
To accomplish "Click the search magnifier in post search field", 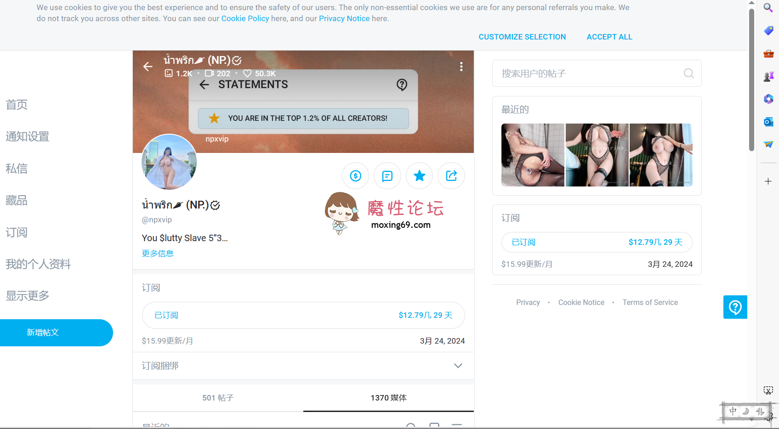I will 688,73.
